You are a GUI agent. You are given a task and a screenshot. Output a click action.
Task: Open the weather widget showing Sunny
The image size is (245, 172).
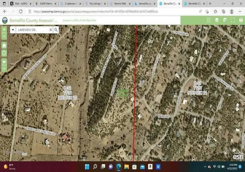(x=10, y=167)
